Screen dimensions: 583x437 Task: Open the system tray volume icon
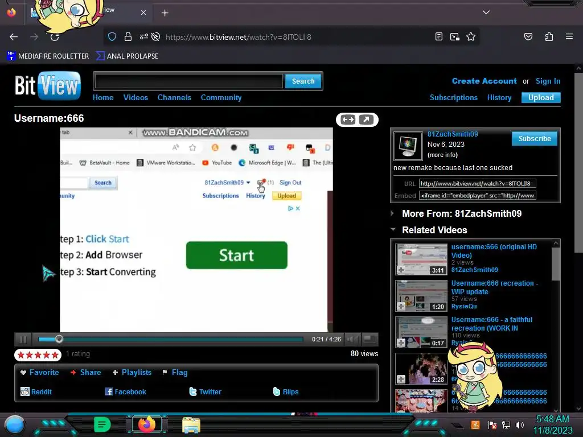pyautogui.click(x=519, y=424)
